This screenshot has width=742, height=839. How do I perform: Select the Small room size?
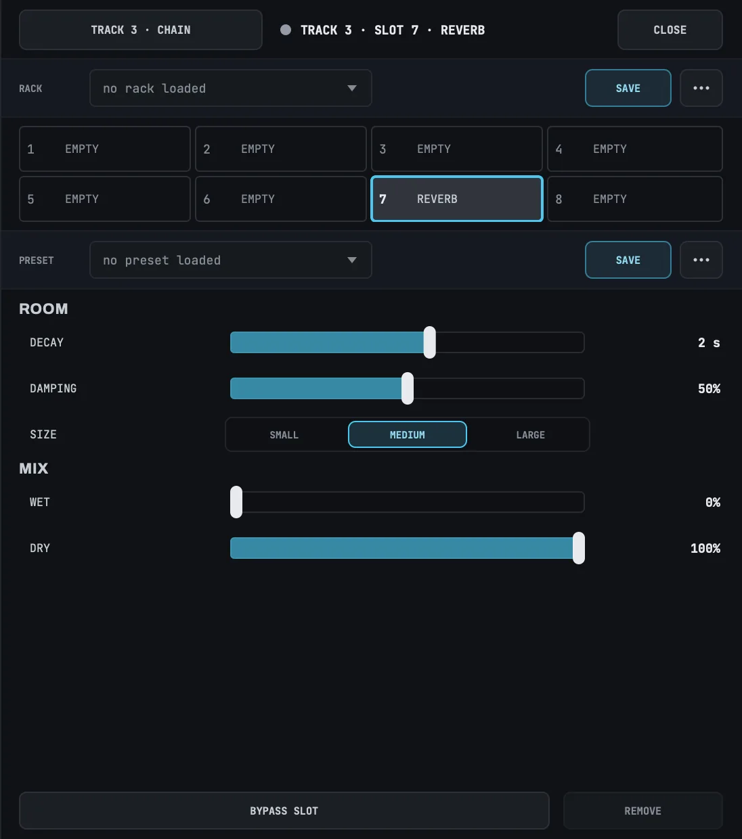tap(284, 435)
